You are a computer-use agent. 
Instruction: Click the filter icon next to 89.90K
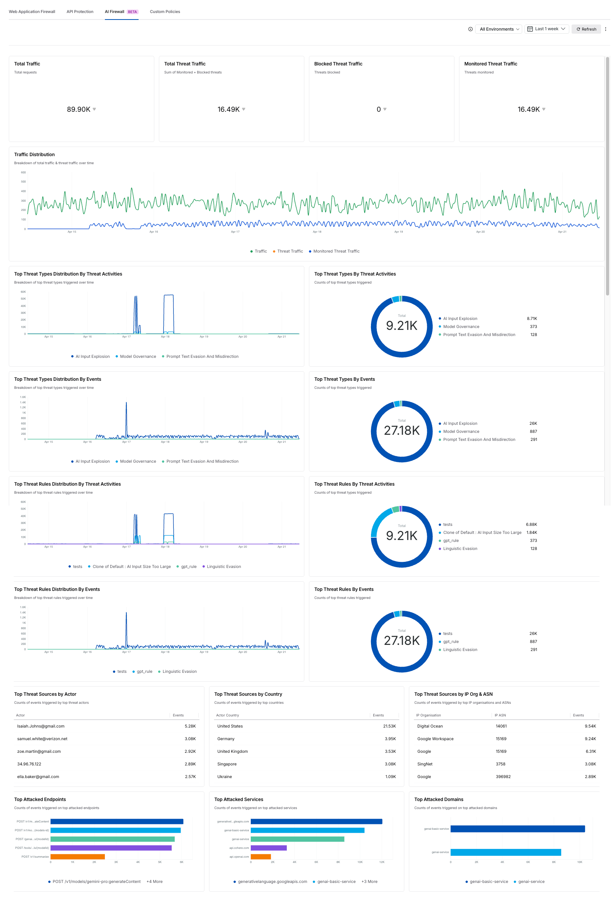(x=95, y=109)
